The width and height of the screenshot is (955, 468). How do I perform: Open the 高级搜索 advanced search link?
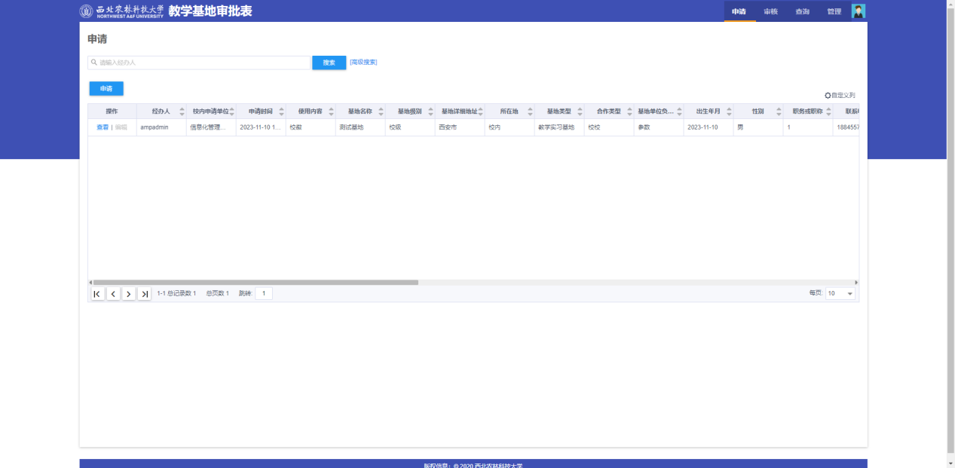tap(363, 63)
